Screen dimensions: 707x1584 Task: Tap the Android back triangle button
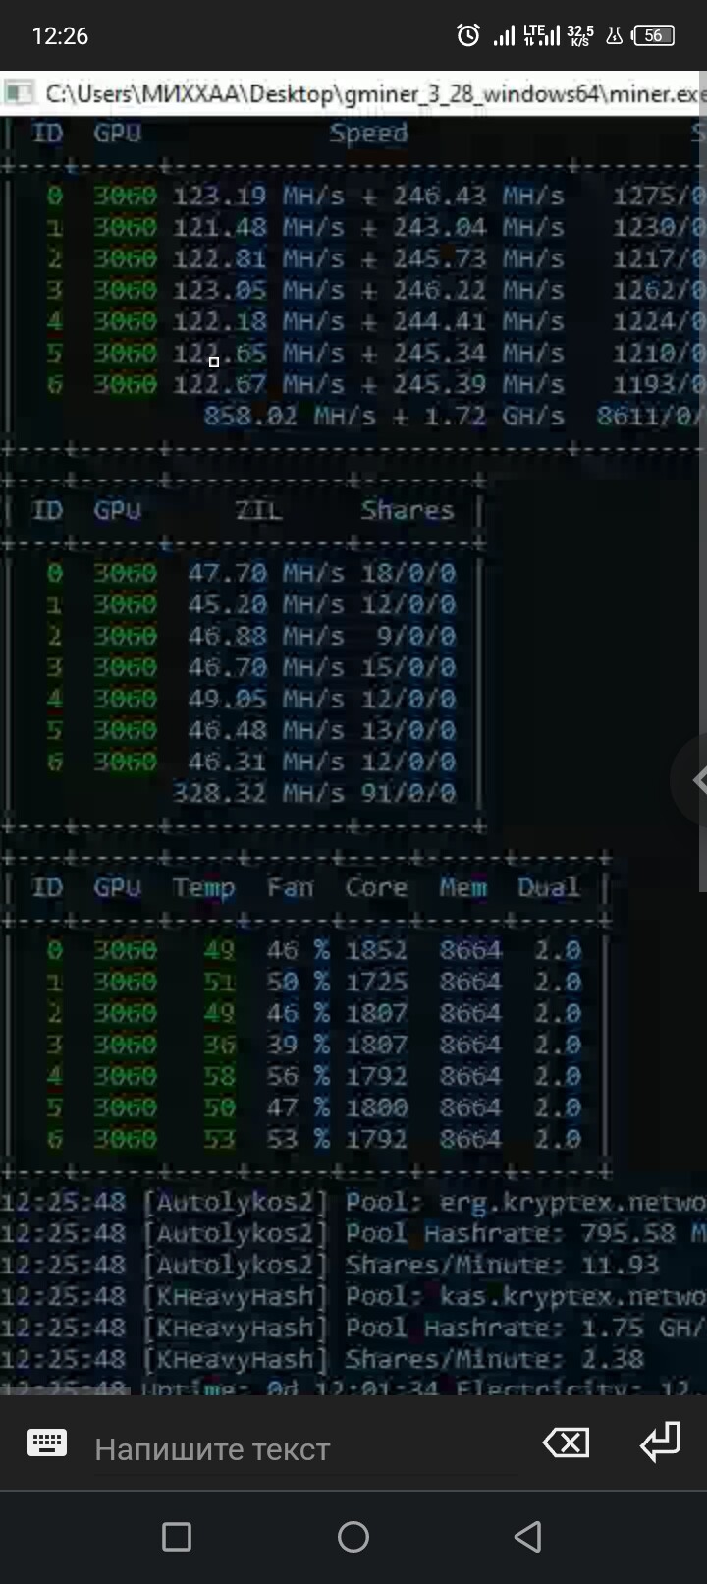528,1537
